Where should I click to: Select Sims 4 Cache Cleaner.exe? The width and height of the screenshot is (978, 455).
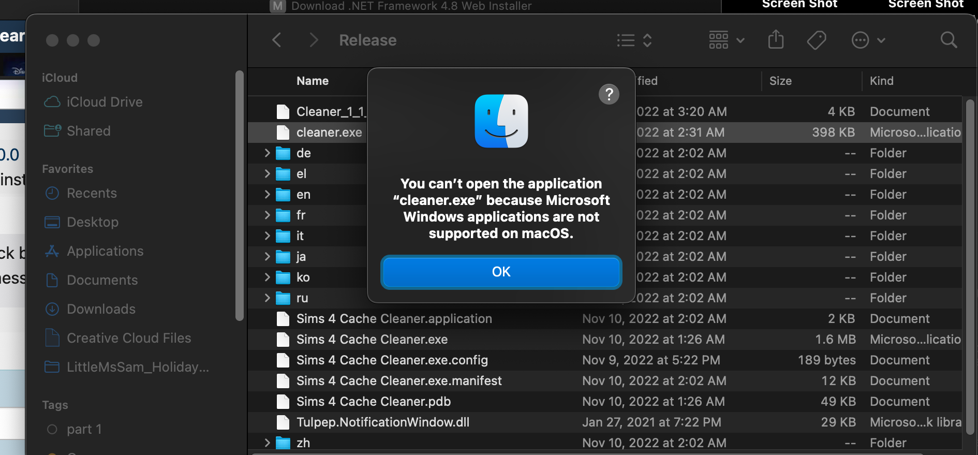[x=372, y=340]
